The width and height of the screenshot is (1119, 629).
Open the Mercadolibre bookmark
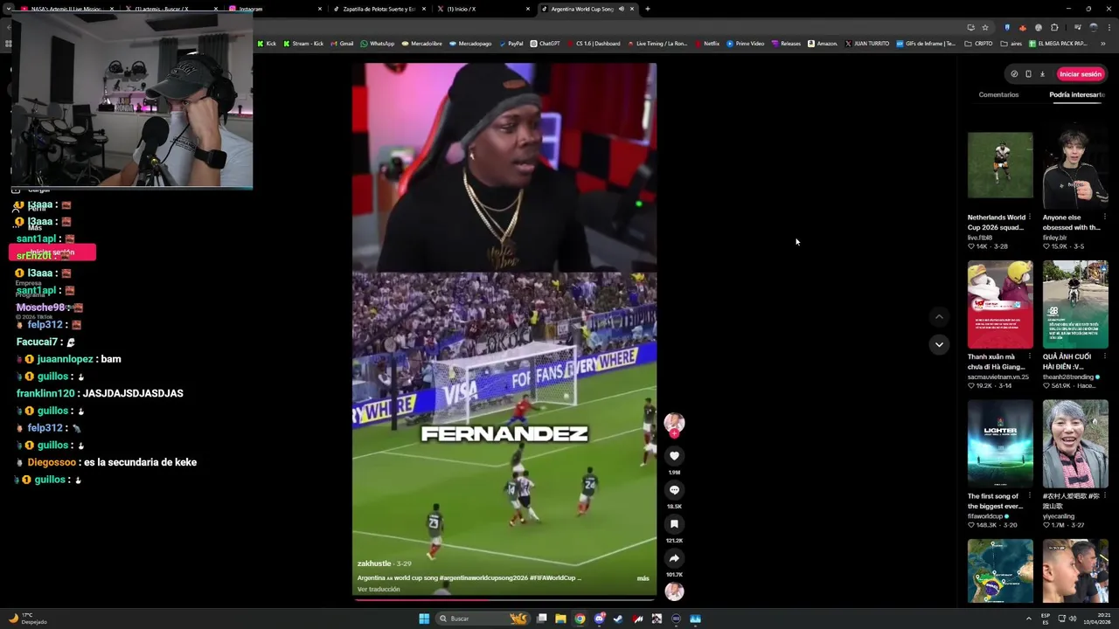(x=422, y=44)
